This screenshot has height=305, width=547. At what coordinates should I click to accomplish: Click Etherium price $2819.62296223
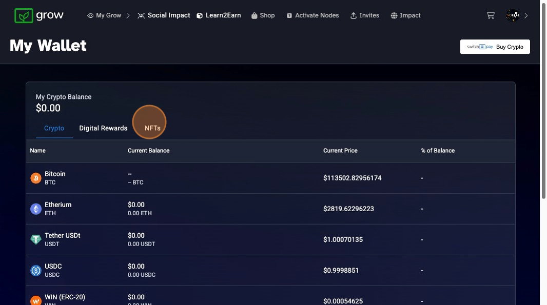pyautogui.click(x=348, y=209)
